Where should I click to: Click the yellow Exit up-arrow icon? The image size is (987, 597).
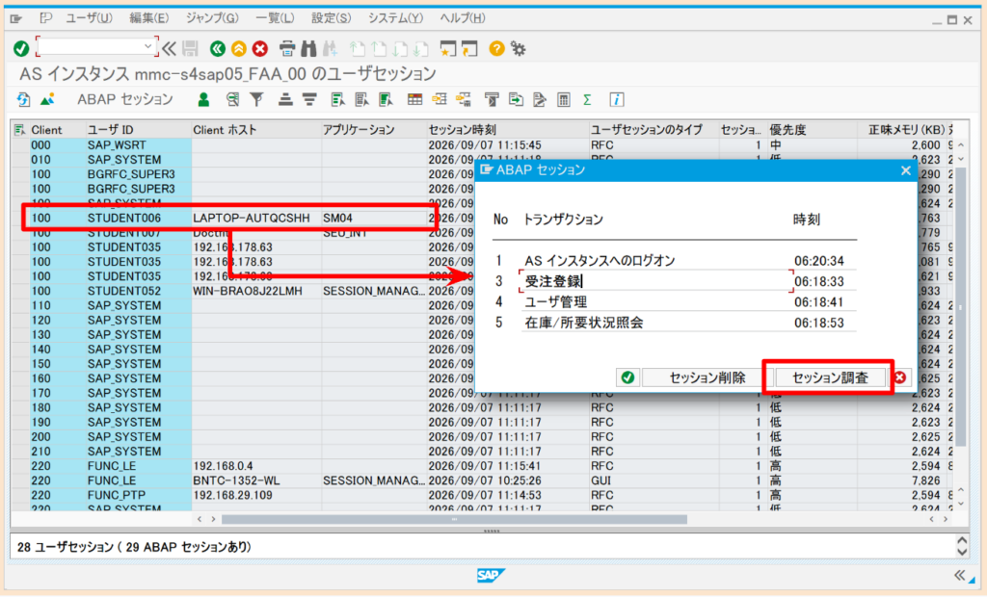(x=239, y=48)
